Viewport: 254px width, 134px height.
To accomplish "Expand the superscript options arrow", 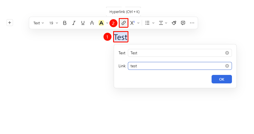I will click(138, 23).
